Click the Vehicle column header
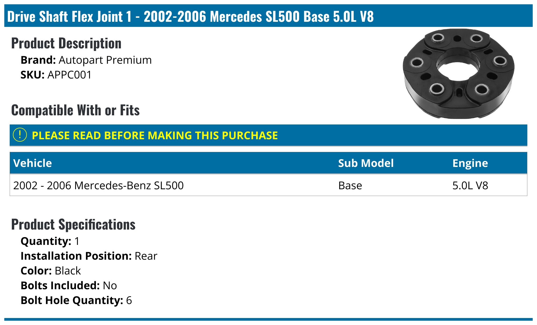Screen dimensions: 537x325 tap(32, 163)
